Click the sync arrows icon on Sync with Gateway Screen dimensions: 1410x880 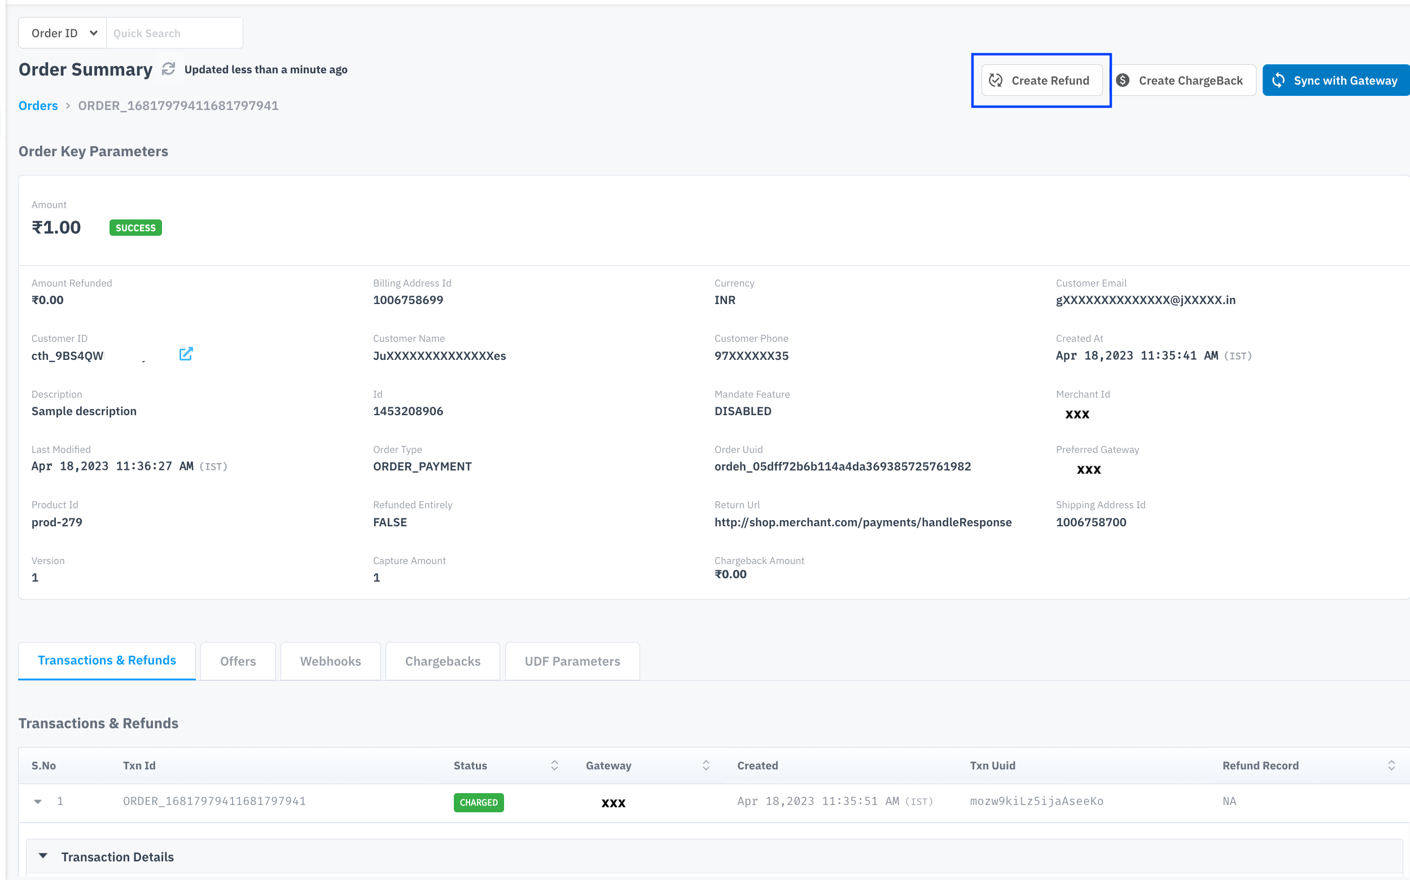pyautogui.click(x=1278, y=80)
